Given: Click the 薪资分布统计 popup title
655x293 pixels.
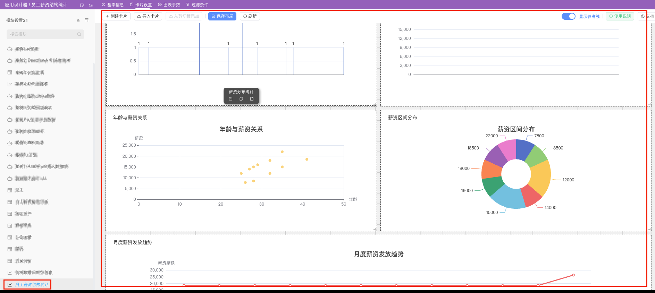Looking at the screenshot, I should (241, 92).
